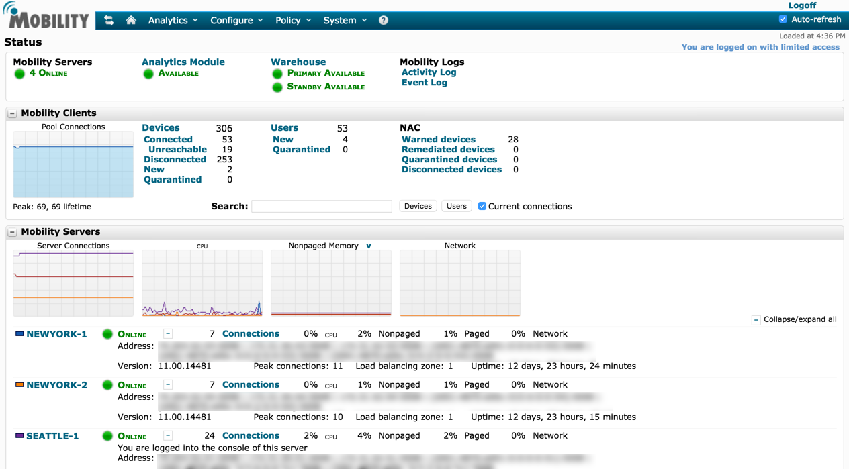Click the orange NEWYORK-2 color swatch

(x=19, y=385)
